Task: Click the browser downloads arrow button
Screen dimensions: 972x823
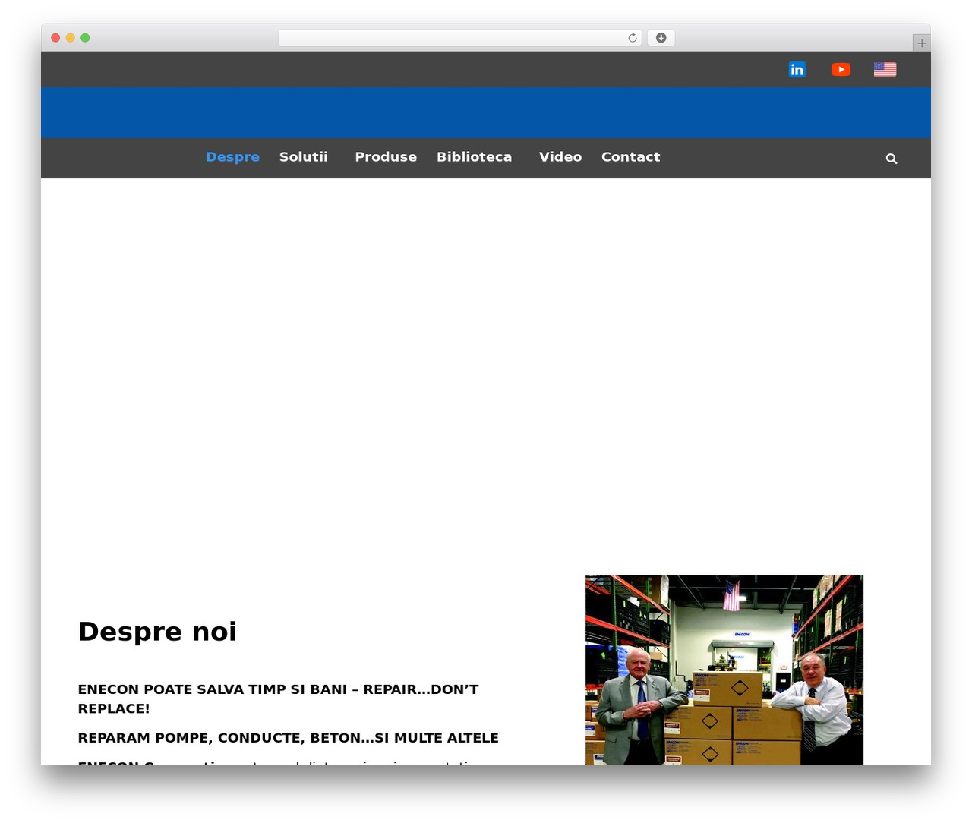Action: tap(661, 38)
